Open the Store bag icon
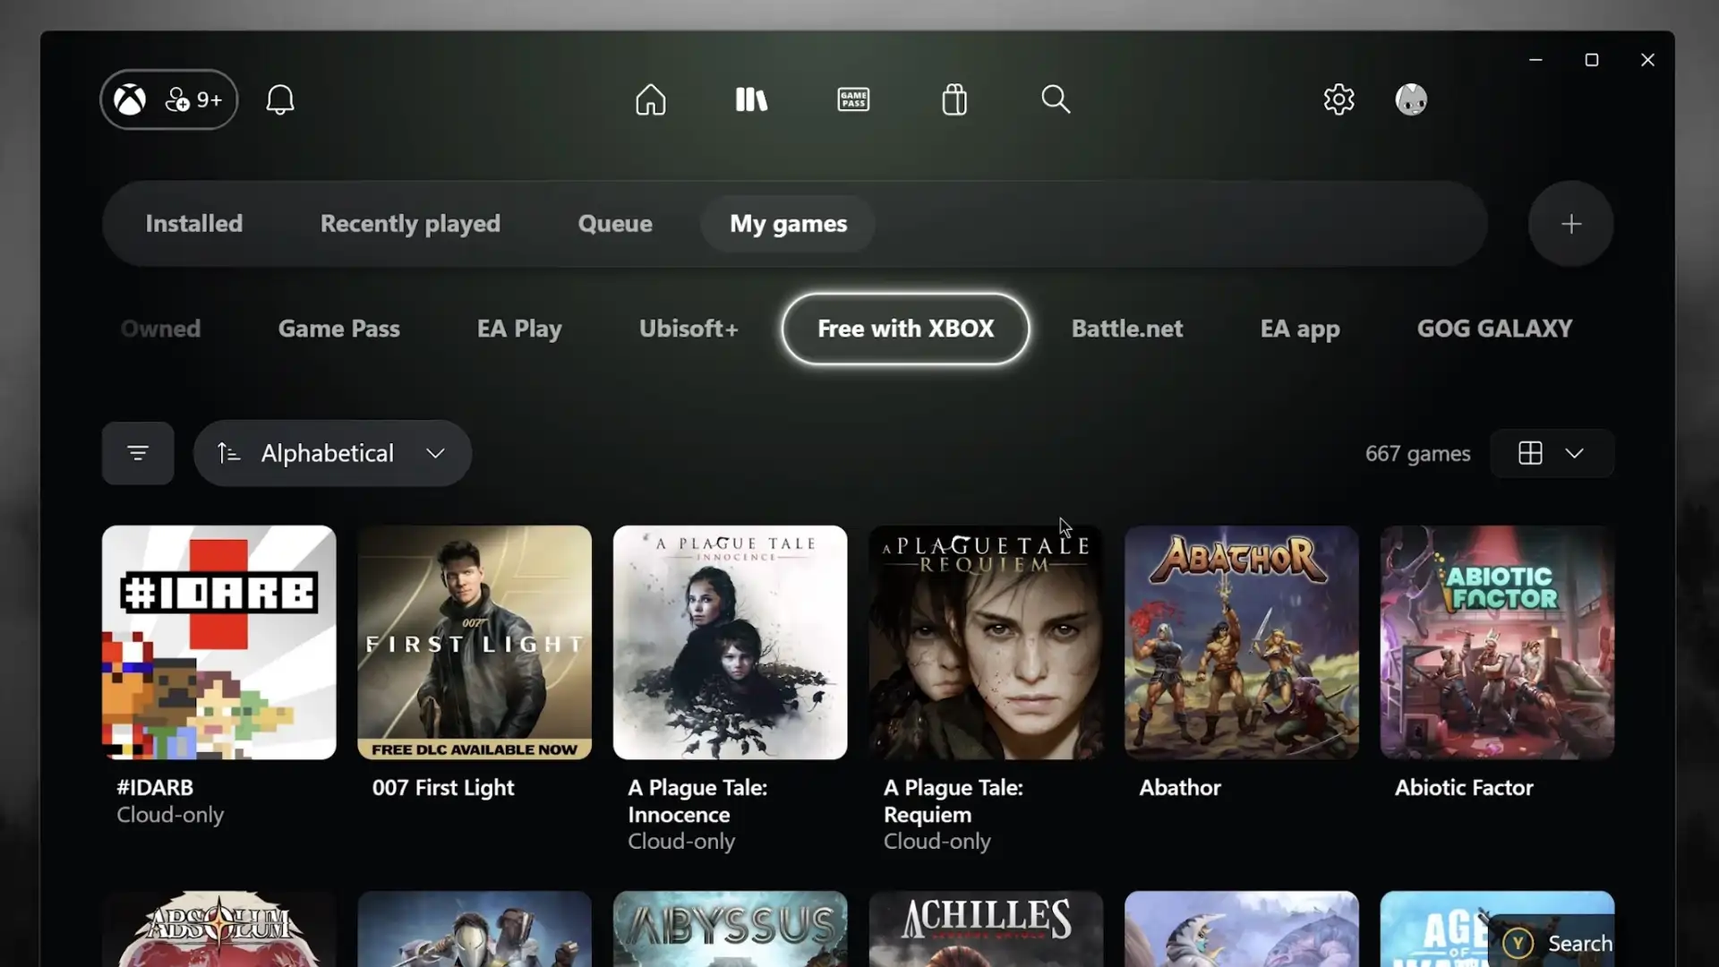The image size is (1719, 967). [954, 99]
